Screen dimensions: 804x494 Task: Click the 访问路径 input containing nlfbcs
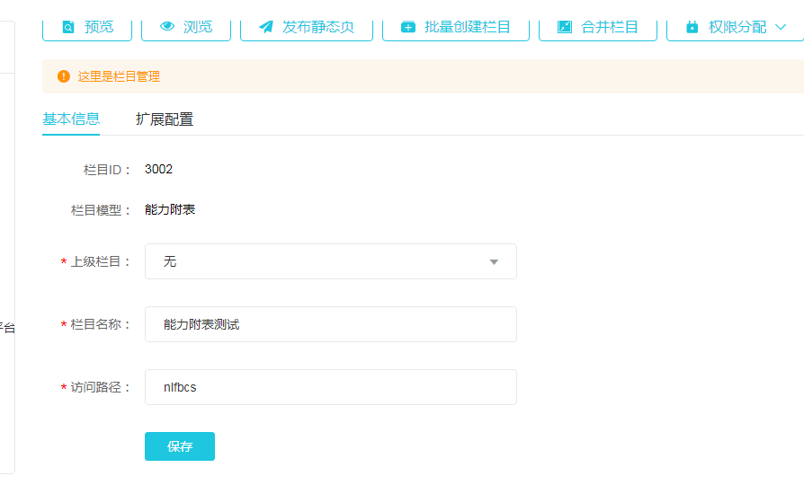click(330, 387)
